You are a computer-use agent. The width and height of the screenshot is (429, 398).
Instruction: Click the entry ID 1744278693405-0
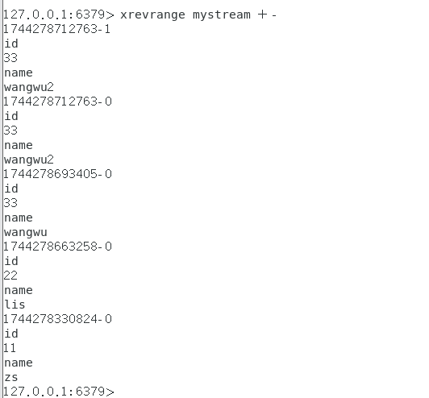tap(57, 174)
